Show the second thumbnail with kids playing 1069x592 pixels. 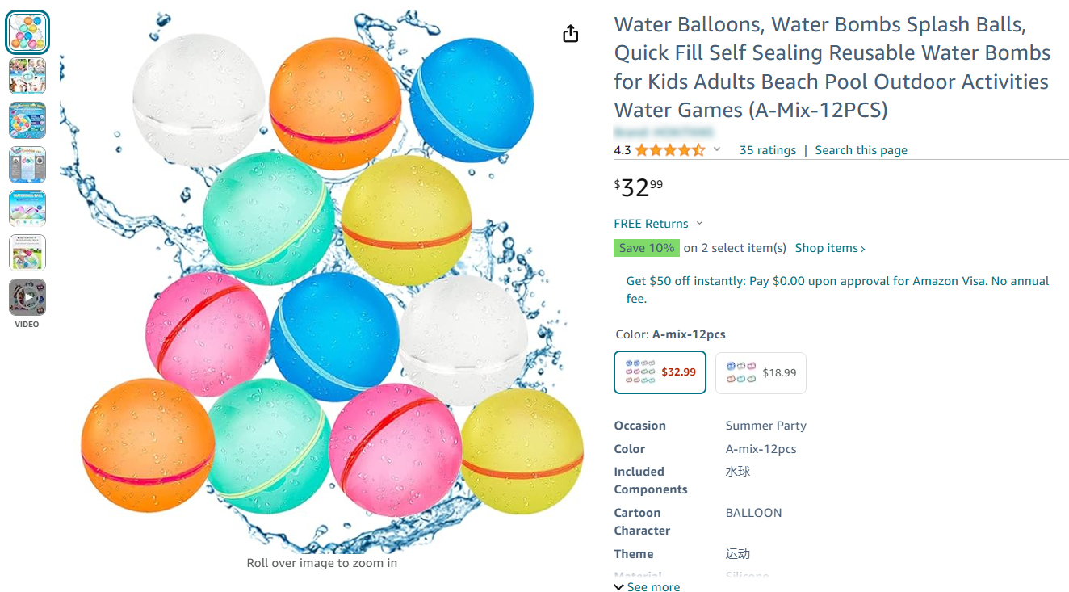tap(27, 77)
